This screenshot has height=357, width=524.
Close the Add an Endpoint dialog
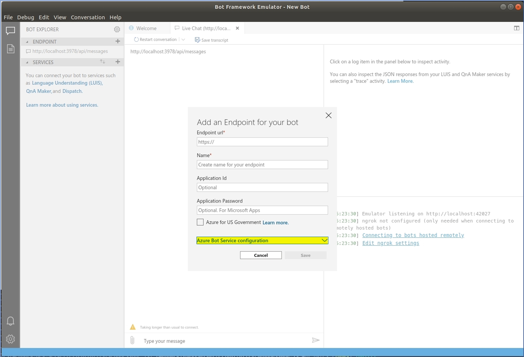pyautogui.click(x=329, y=115)
